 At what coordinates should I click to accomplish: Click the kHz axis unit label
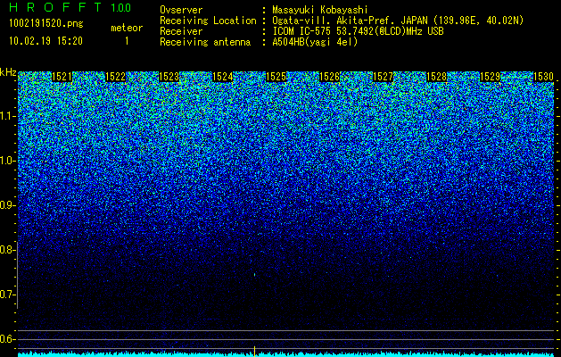coord(8,72)
